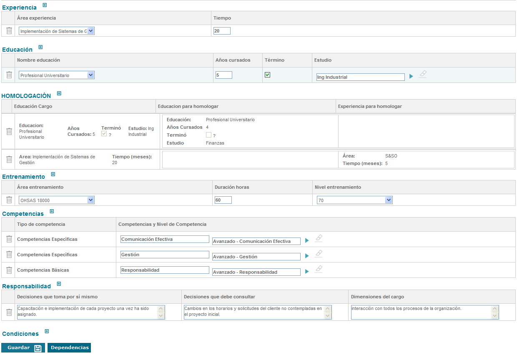
Task: Uncheck the Término checkbox in Educación
Action: (x=268, y=75)
